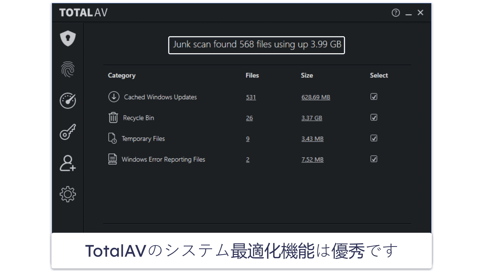Click the Size column header
Viewport: 483px width, 271px height.
click(x=307, y=75)
